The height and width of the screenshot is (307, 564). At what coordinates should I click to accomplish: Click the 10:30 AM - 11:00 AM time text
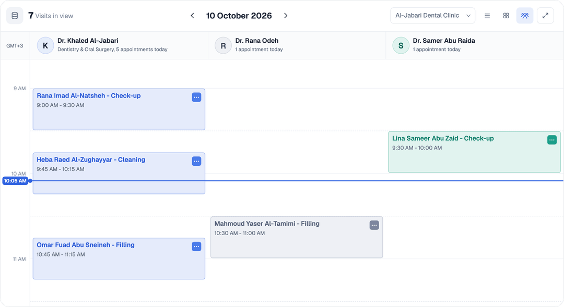tap(240, 233)
